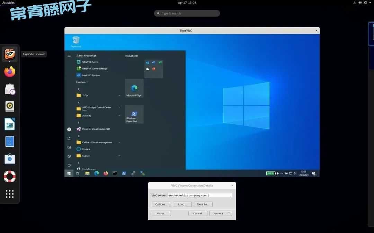Launch Edge from the Windows taskbar
This screenshot has height=233, width=374.
click(97, 173)
